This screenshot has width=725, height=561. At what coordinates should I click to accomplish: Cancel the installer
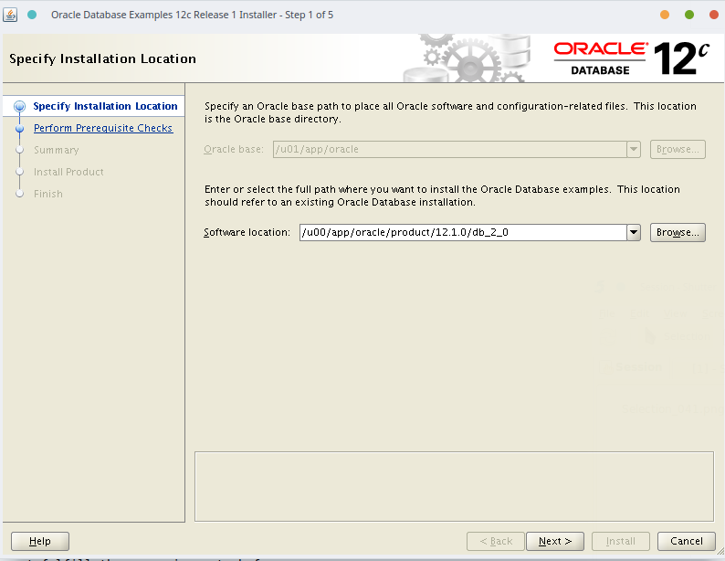(x=686, y=541)
